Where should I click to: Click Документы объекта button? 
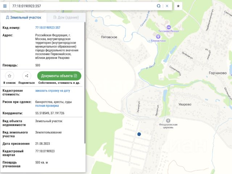[59, 76]
